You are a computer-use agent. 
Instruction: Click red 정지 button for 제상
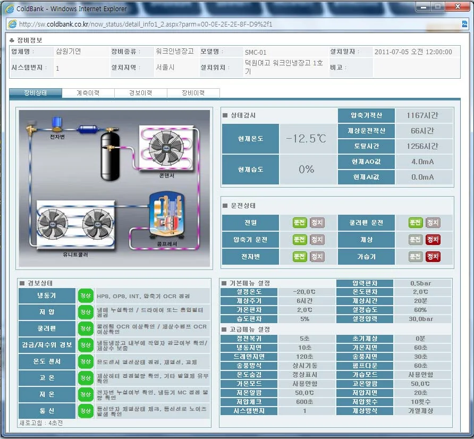point(433,240)
